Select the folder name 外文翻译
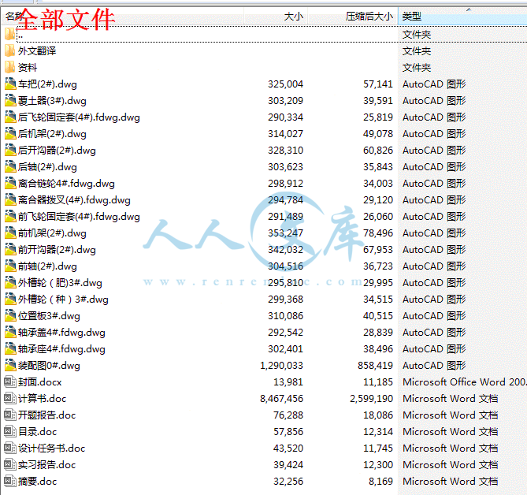 click(37, 51)
